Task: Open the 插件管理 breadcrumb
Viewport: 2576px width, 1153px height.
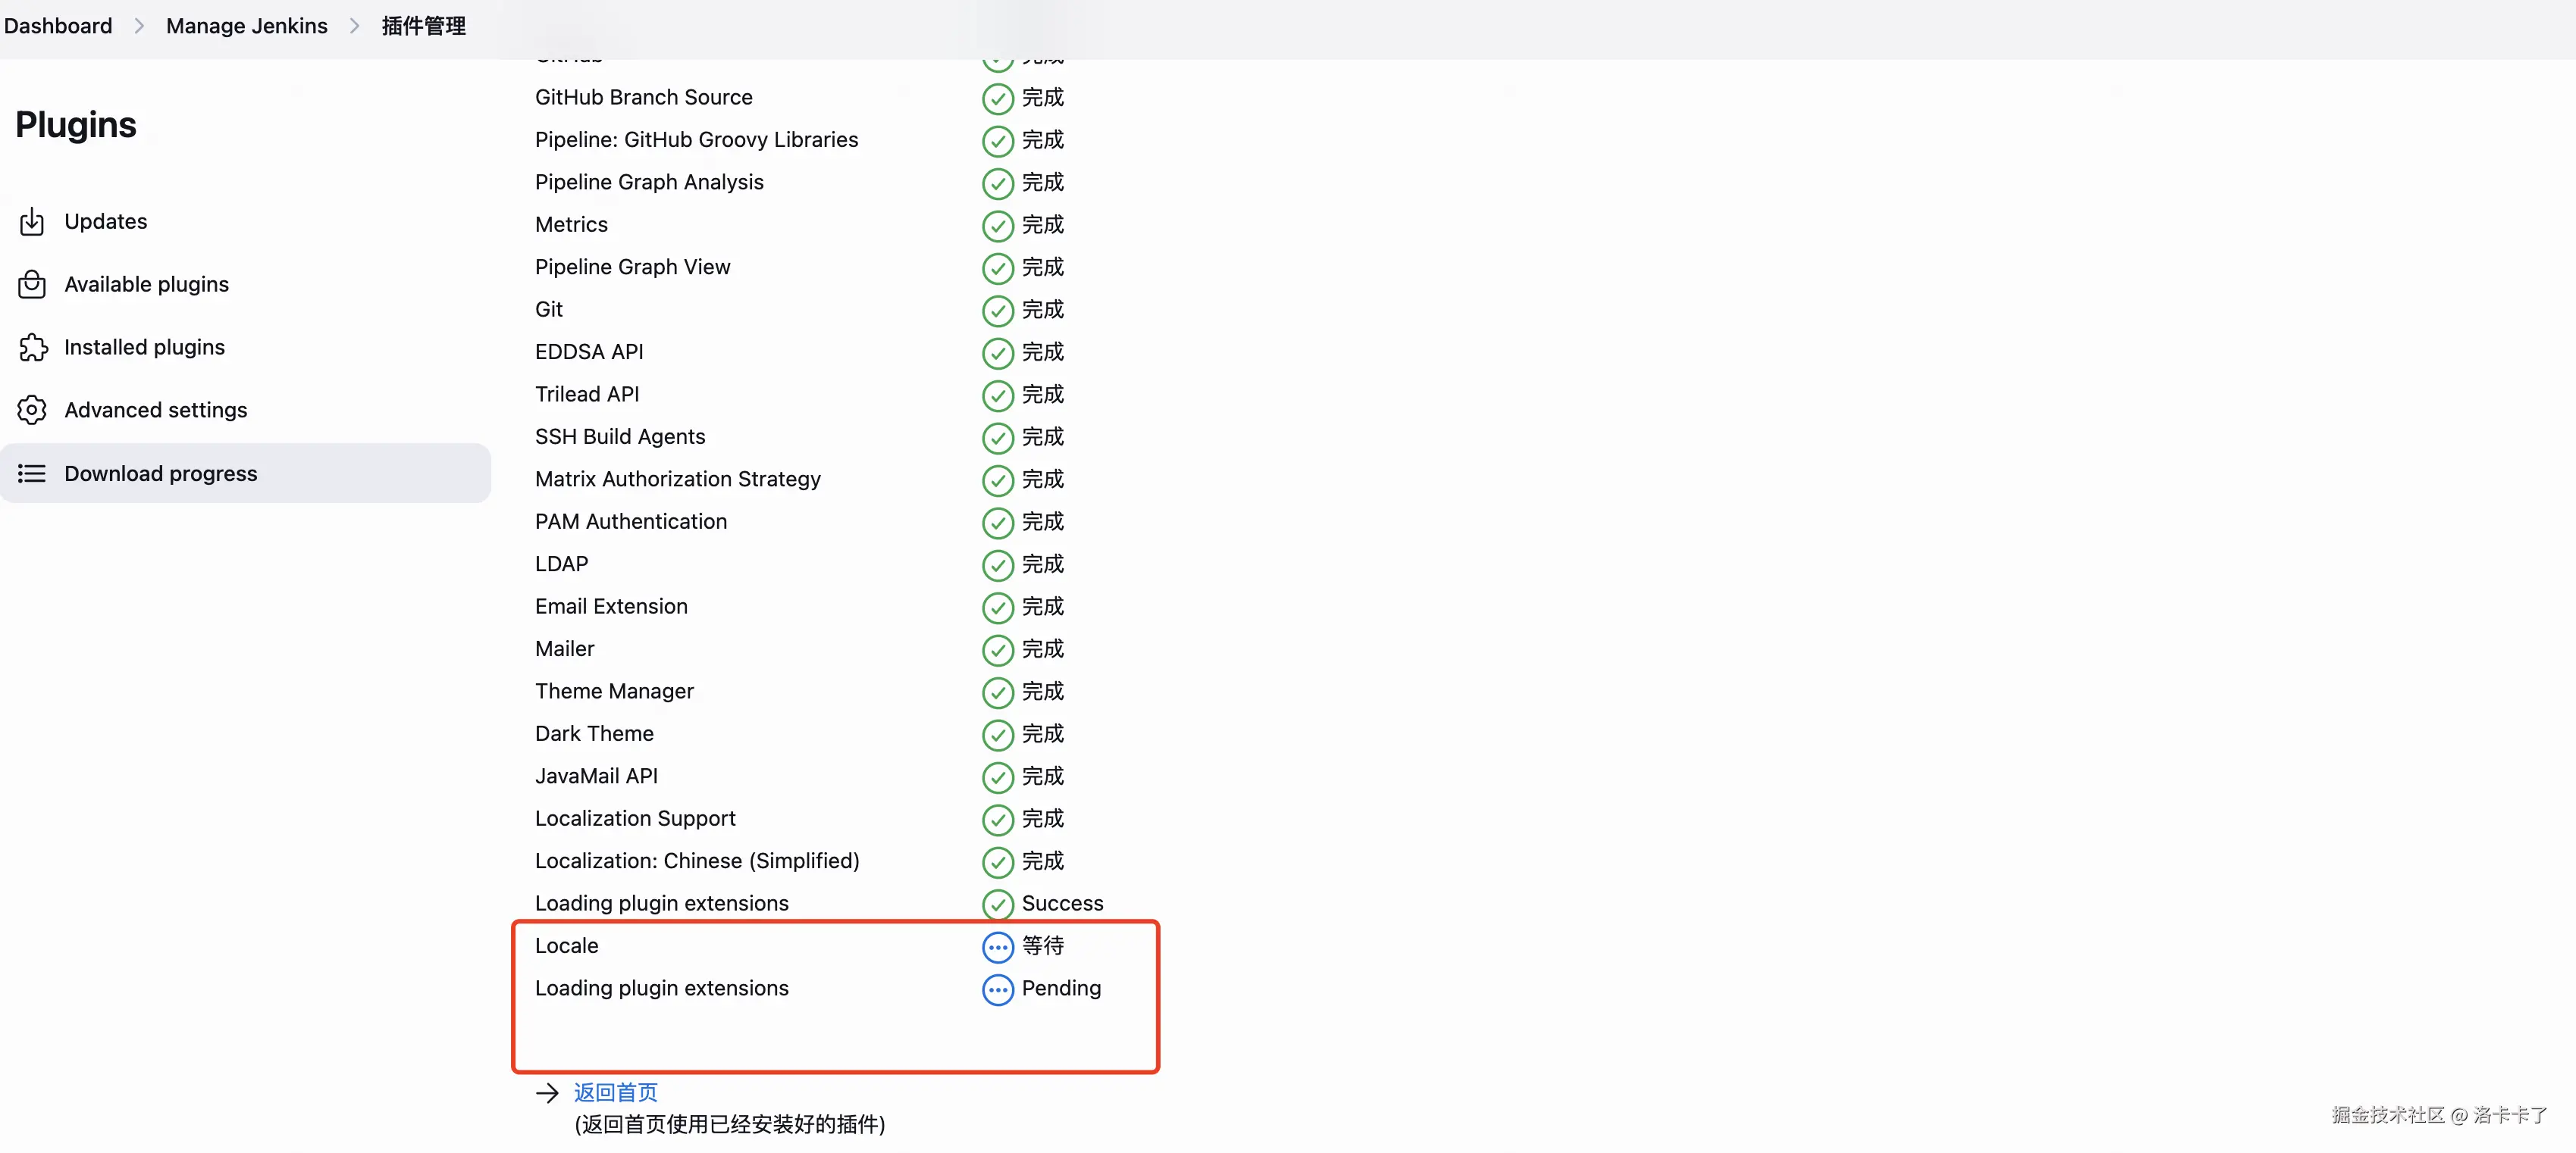Action: pos(423,26)
